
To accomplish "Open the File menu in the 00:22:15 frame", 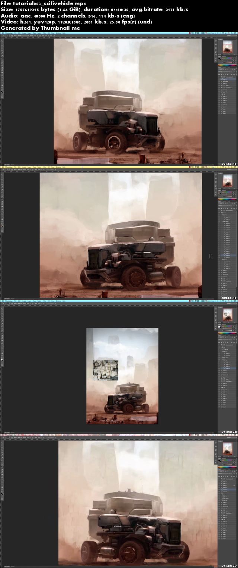I will click(x=15, y=34).
